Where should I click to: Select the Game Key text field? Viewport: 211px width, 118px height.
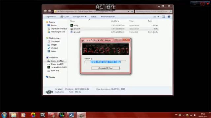point(105,62)
